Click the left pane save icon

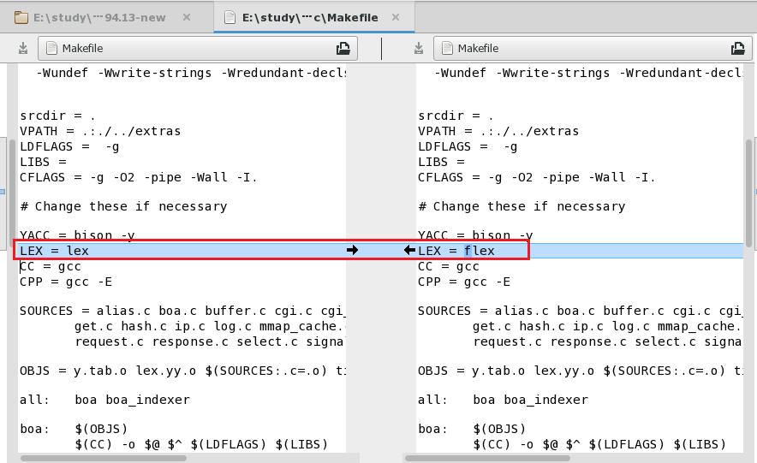tap(24, 49)
